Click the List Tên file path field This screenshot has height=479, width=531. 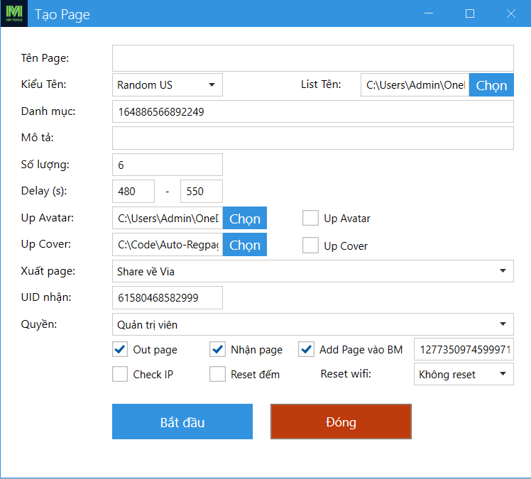click(415, 84)
